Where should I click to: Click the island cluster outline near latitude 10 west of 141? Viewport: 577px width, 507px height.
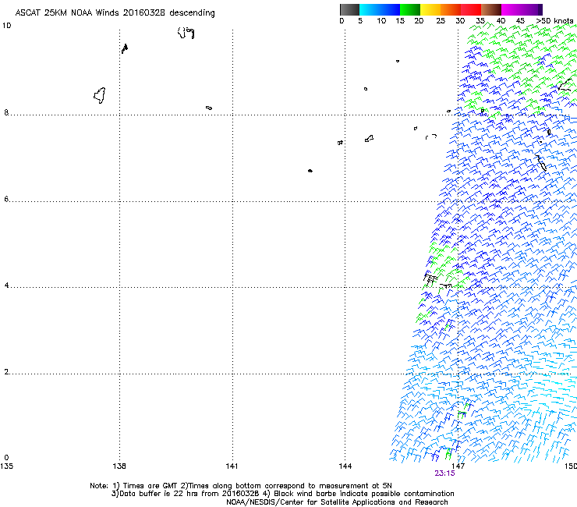point(186,33)
